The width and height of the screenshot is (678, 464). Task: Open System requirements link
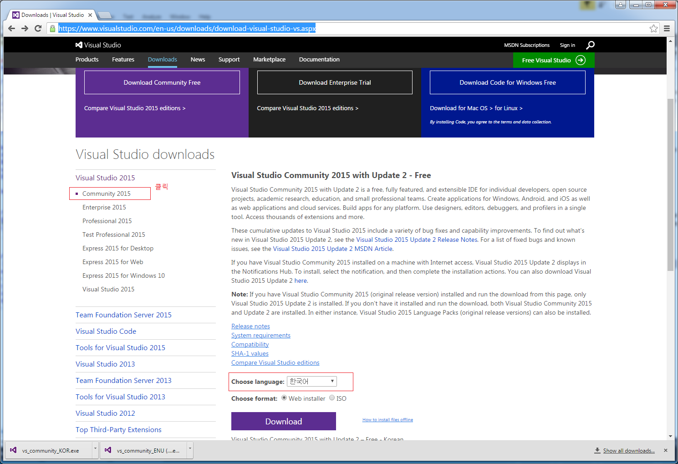[x=261, y=335]
